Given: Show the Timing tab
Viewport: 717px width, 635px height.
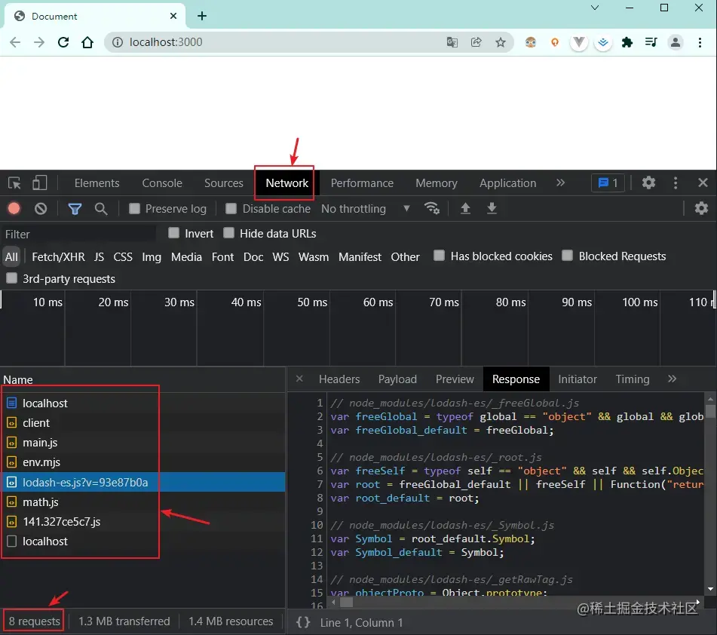Looking at the screenshot, I should [x=633, y=379].
